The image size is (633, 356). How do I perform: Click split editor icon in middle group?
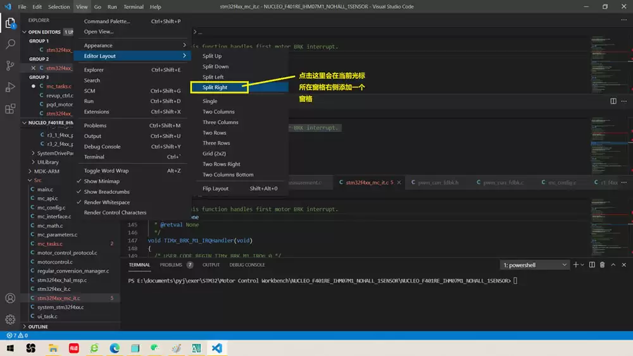(x=613, y=101)
